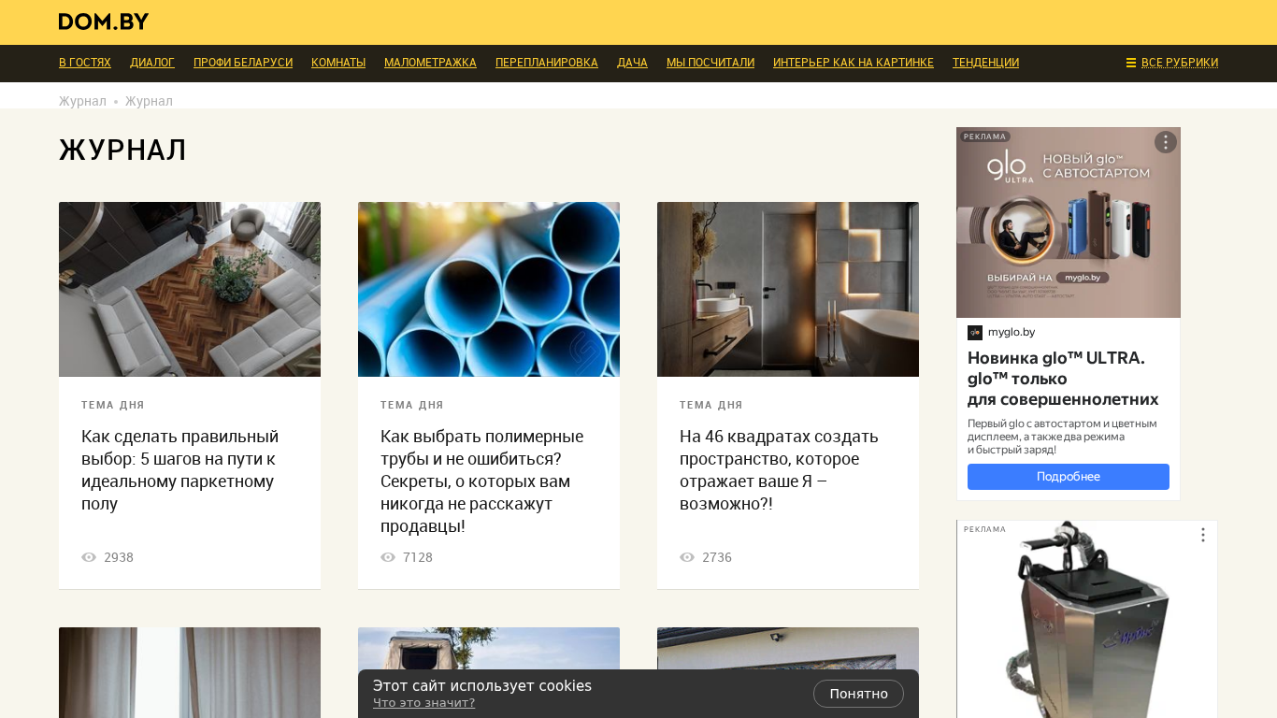This screenshot has width=1277, height=718.
Task: Read article about 46 square meters space
Action: (780, 470)
